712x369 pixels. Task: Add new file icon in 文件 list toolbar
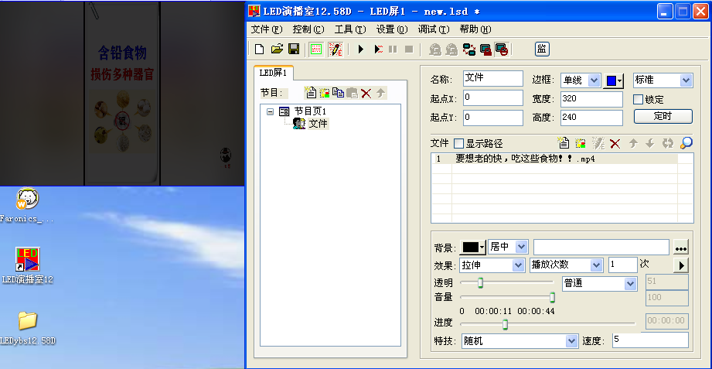[564, 143]
